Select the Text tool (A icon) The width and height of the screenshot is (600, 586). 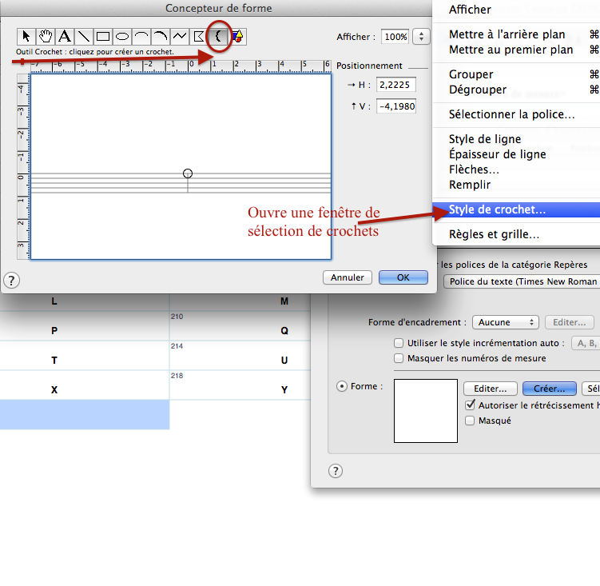pyautogui.click(x=65, y=36)
